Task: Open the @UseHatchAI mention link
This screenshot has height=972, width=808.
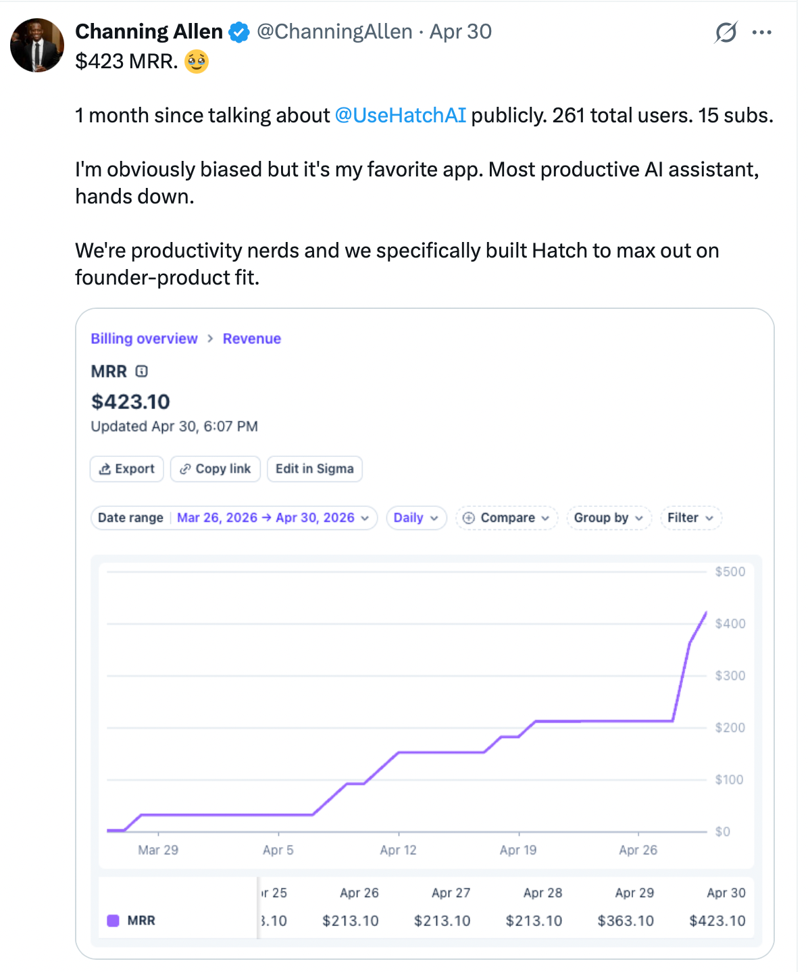Action: coord(401,116)
